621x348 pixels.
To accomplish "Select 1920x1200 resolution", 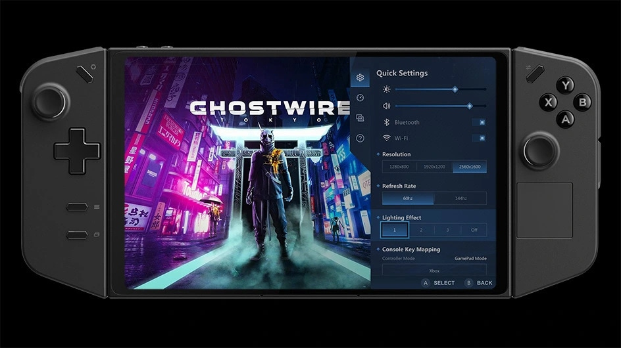I will pyautogui.click(x=434, y=167).
